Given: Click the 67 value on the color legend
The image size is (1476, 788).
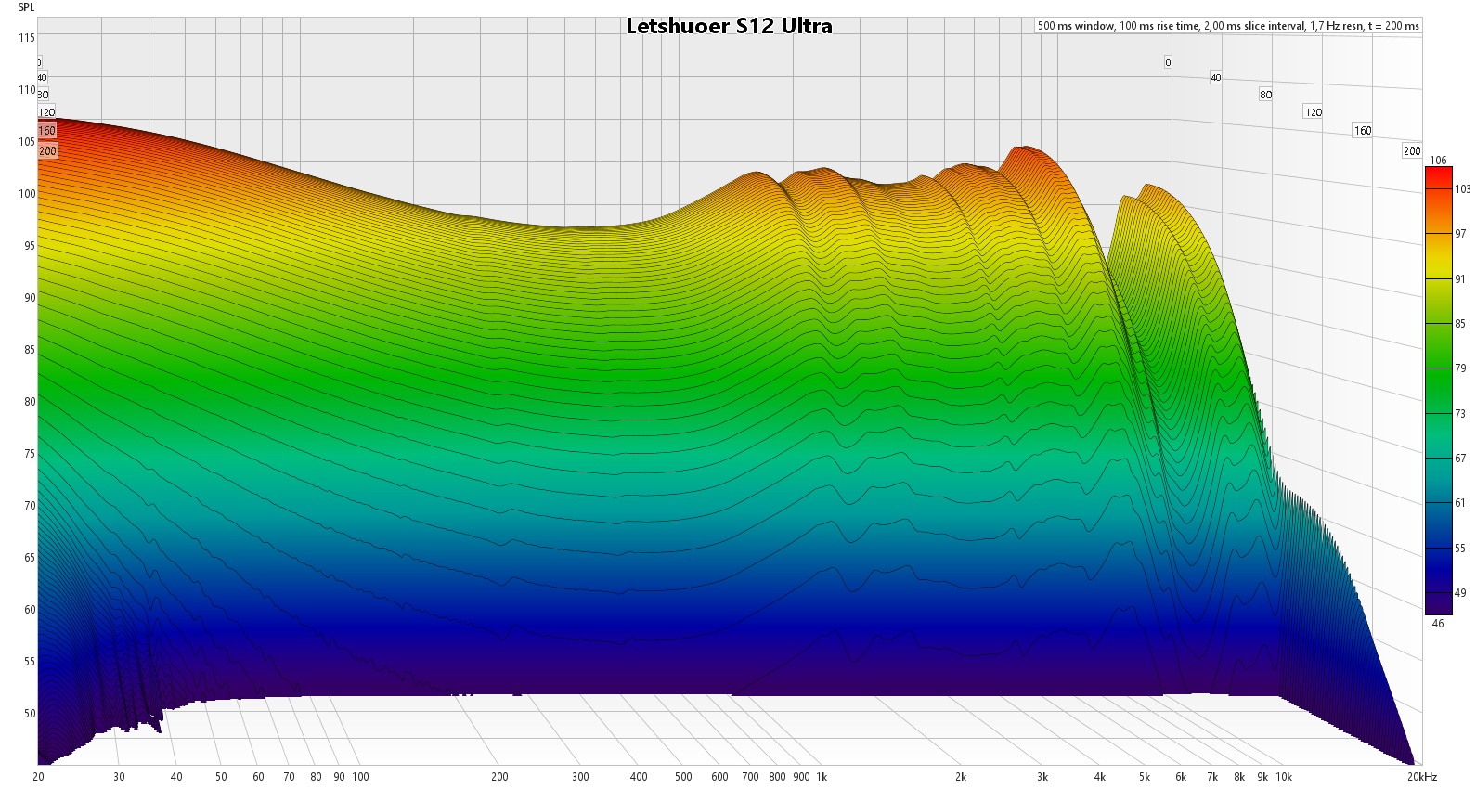Looking at the screenshot, I should [x=1460, y=459].
